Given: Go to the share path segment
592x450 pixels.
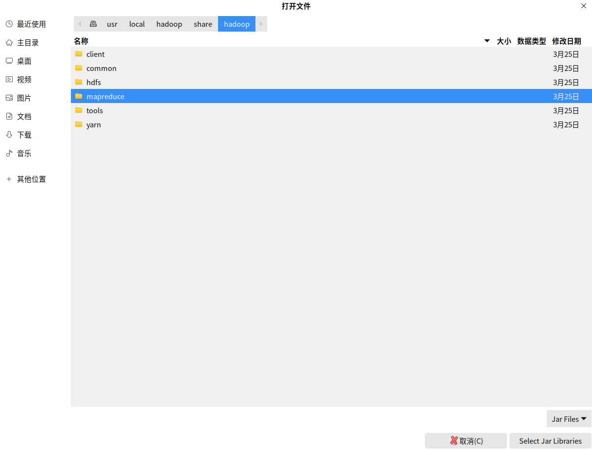Looking at the screenshot, I should (203, 24).
